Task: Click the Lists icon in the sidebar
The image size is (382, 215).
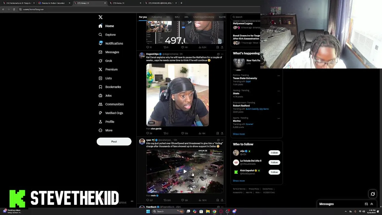Action: (101, 78)
